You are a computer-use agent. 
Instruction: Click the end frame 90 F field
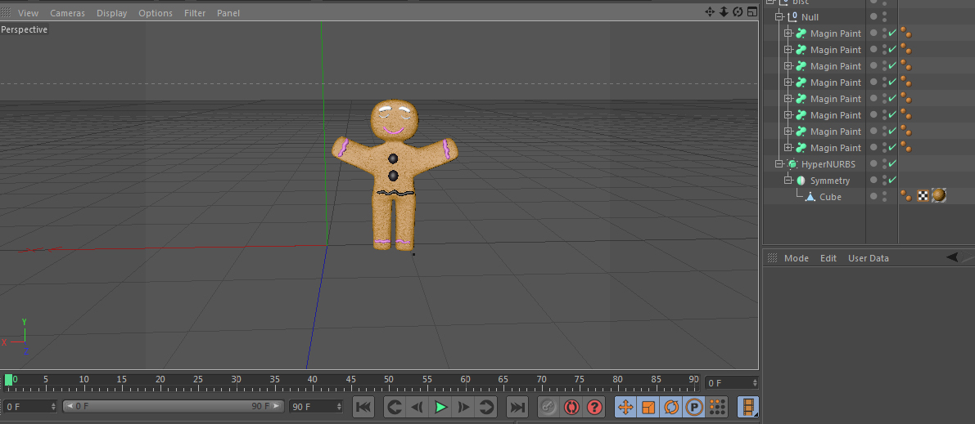pyautogui.click(x=316, y=407)
